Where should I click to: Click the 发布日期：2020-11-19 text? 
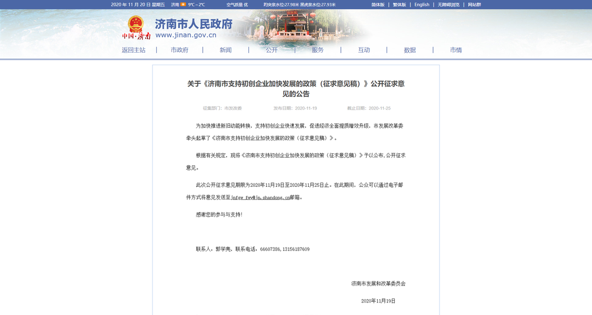(295, 108)
